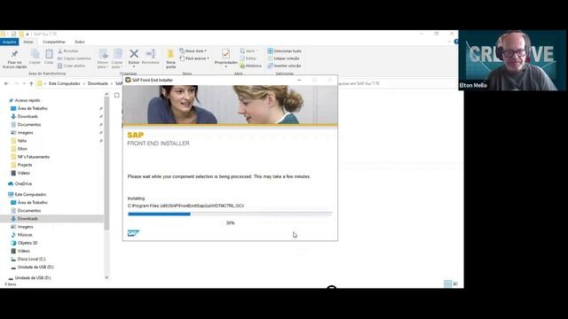Select the NF's Faturamento folder

coord(34,157)
